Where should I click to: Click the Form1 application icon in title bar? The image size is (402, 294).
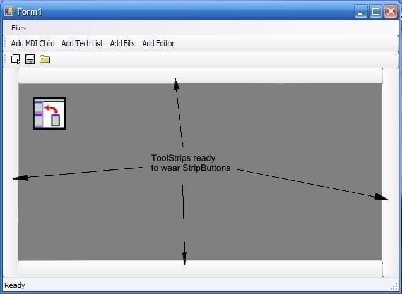coord(9,11)
